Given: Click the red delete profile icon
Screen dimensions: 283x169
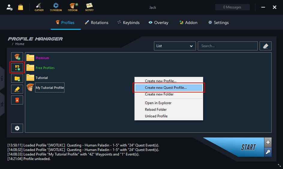Looking at the screenshot, I should [17, 100].
